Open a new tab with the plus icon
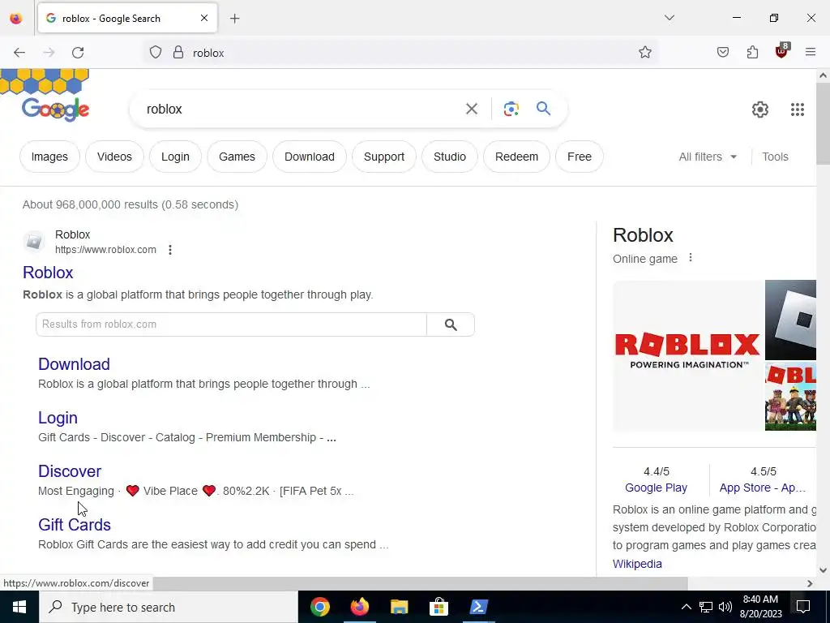 click(235, 19)
